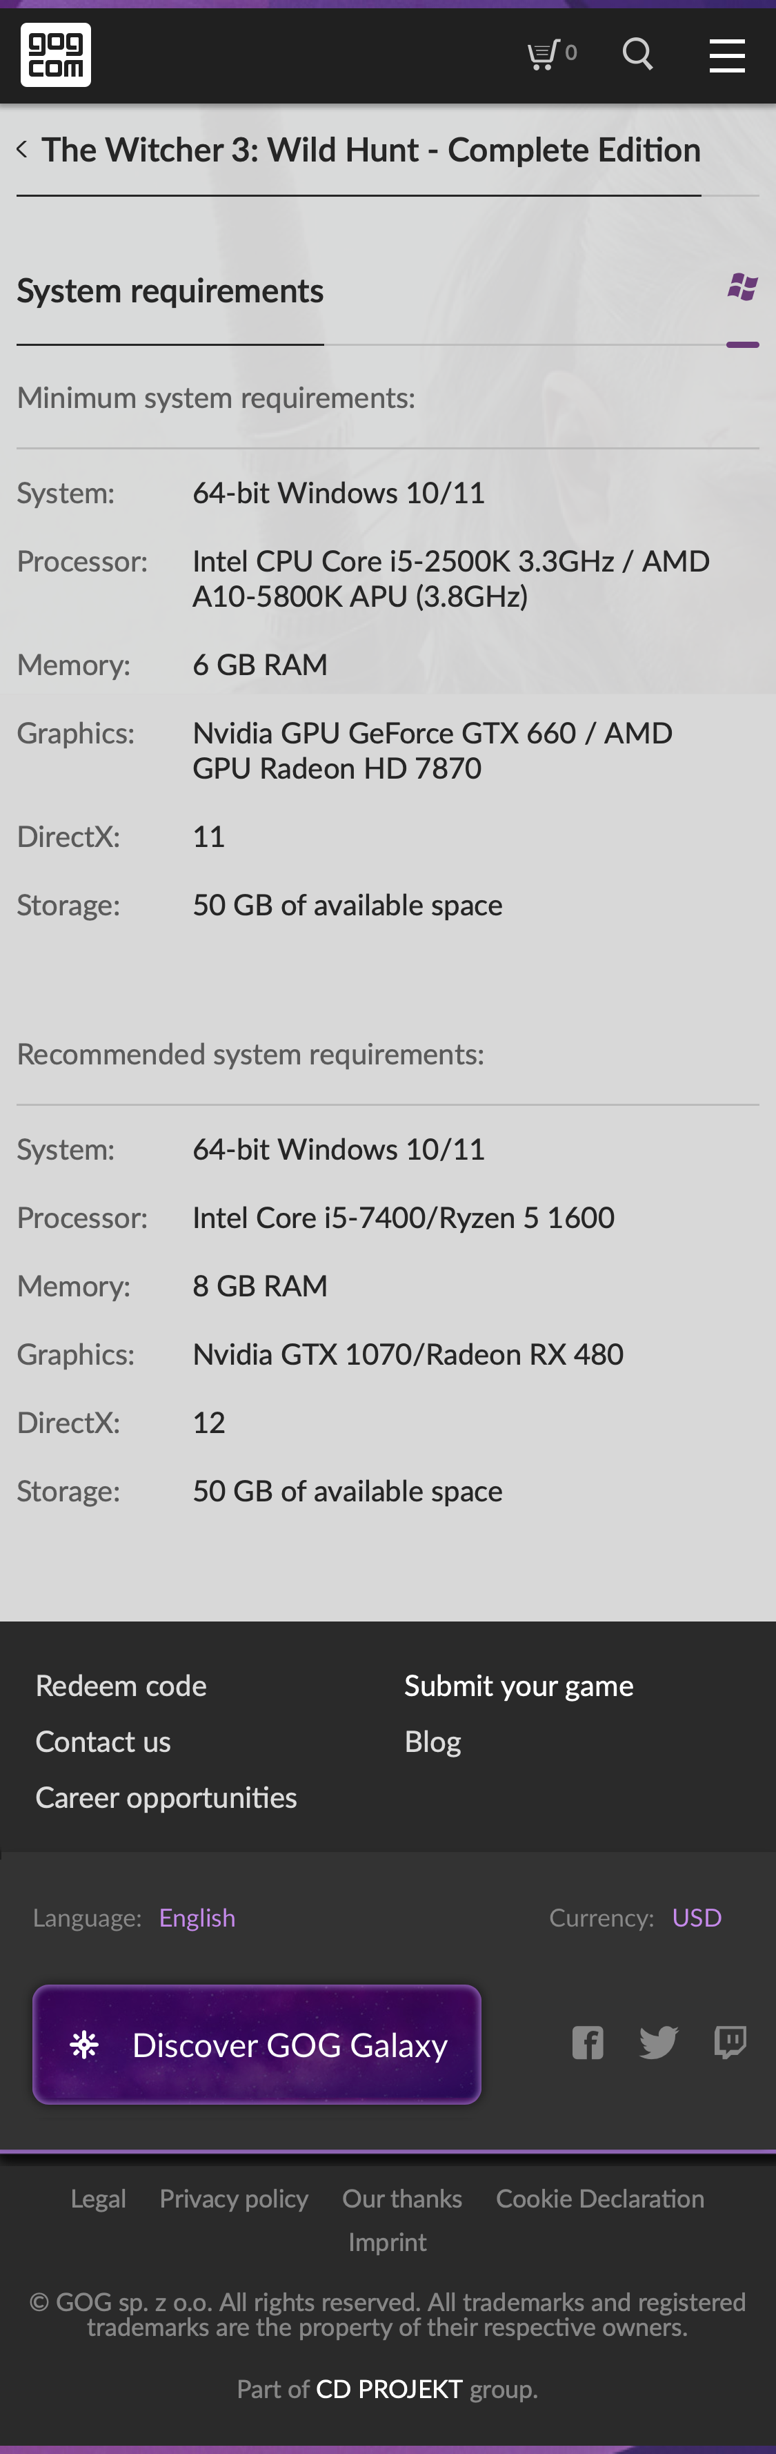Open the Submit your game link

[x=519, y=1686]
